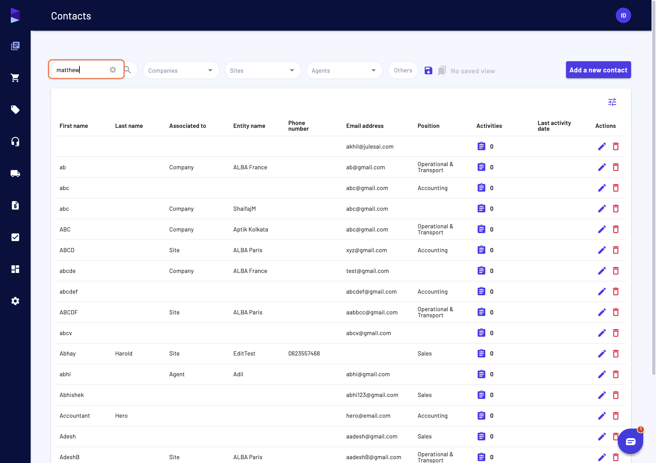The width and height of the screenshot is (656, 463).
Task: Open activities for abhi123@gmail.com contact
Action: click(481, 395)
